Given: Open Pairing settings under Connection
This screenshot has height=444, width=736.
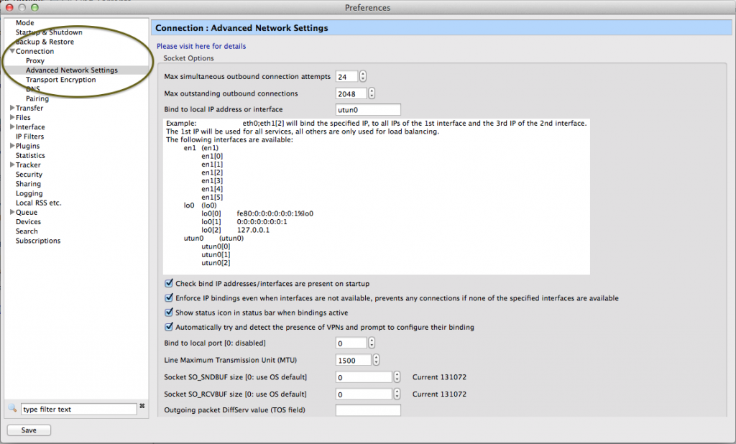Looking at the screenshot, I should click(37, 98).
